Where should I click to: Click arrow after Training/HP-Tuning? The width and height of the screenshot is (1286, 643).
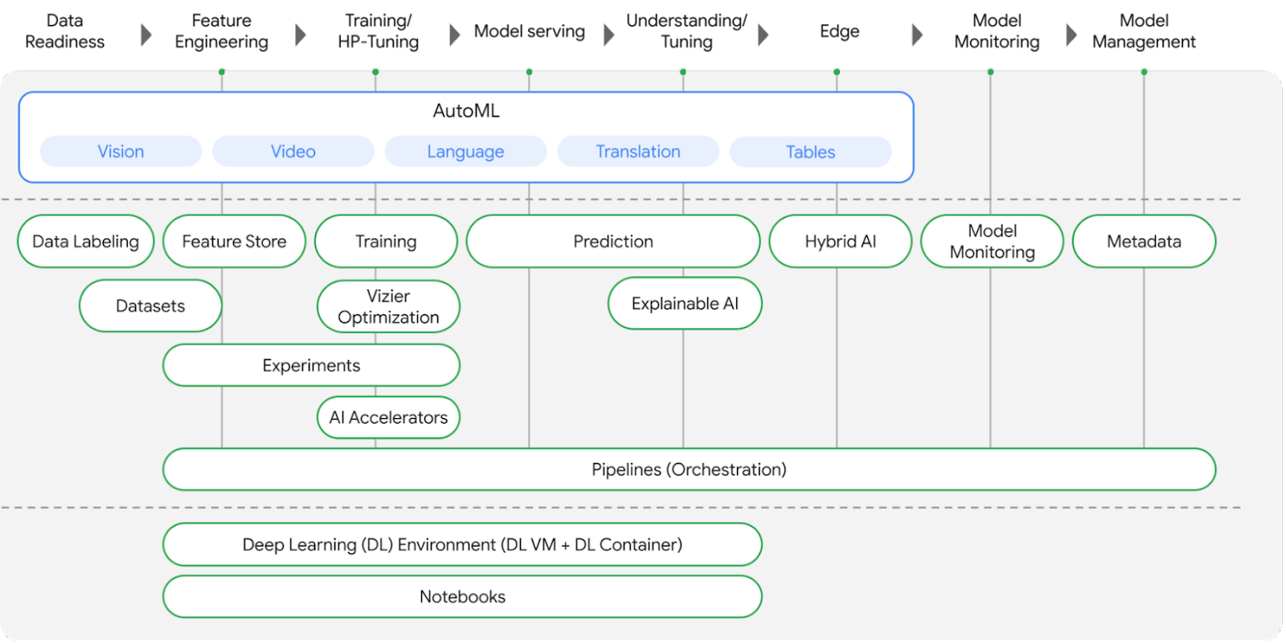coord(455,35)
